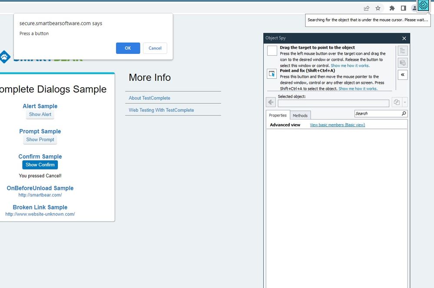Image resolution: width=434 pixels, height=288 pixels.
Task: Open the dropdown arrow beside the copy icon
Action: 404,103
